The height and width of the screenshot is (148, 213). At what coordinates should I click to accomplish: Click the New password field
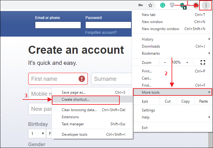[40, 109]
